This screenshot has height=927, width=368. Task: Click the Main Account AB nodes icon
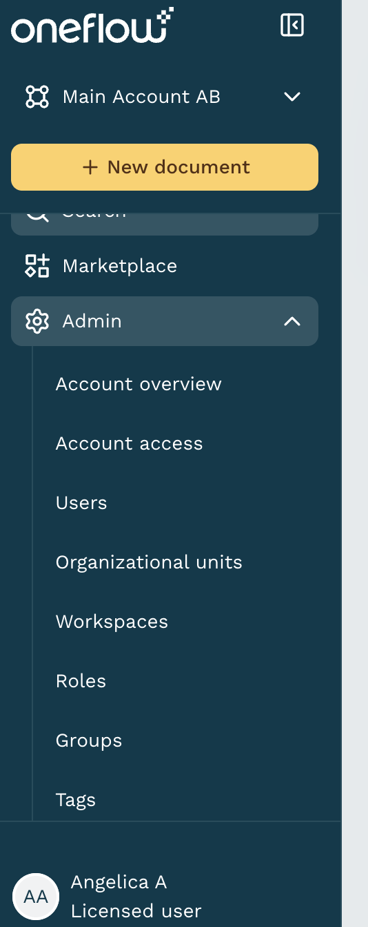37,97
